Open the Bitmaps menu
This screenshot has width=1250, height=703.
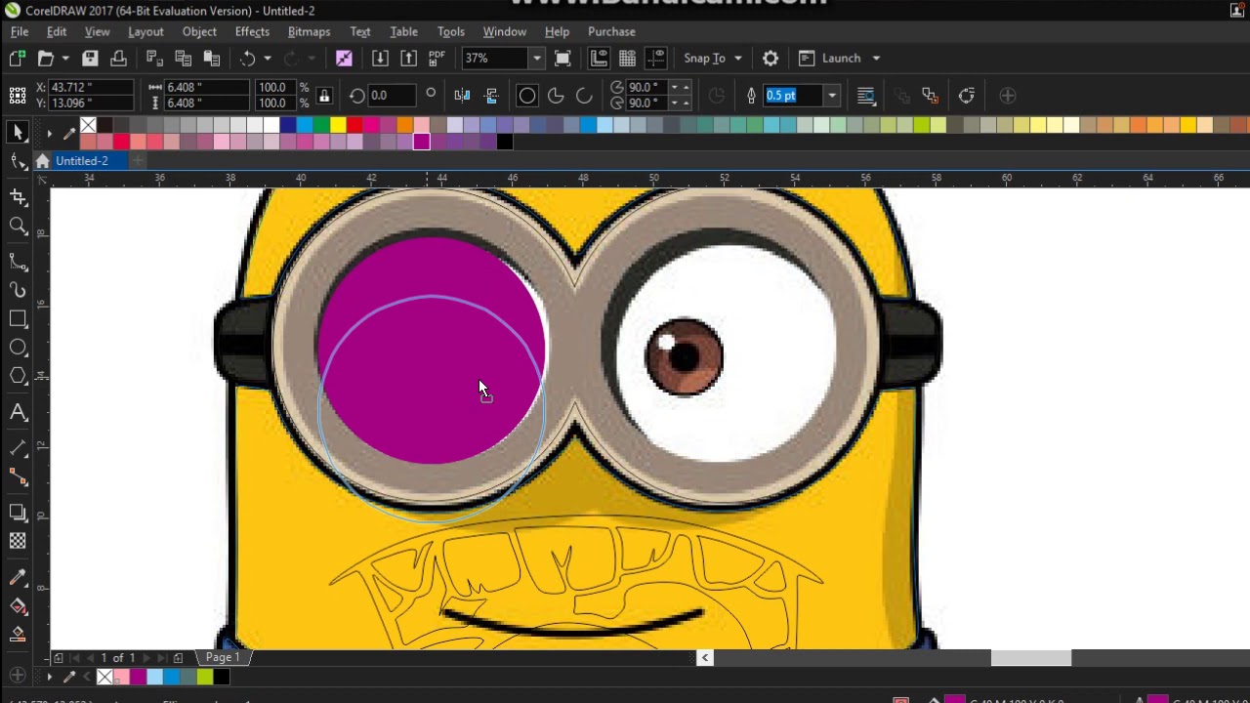309,31
